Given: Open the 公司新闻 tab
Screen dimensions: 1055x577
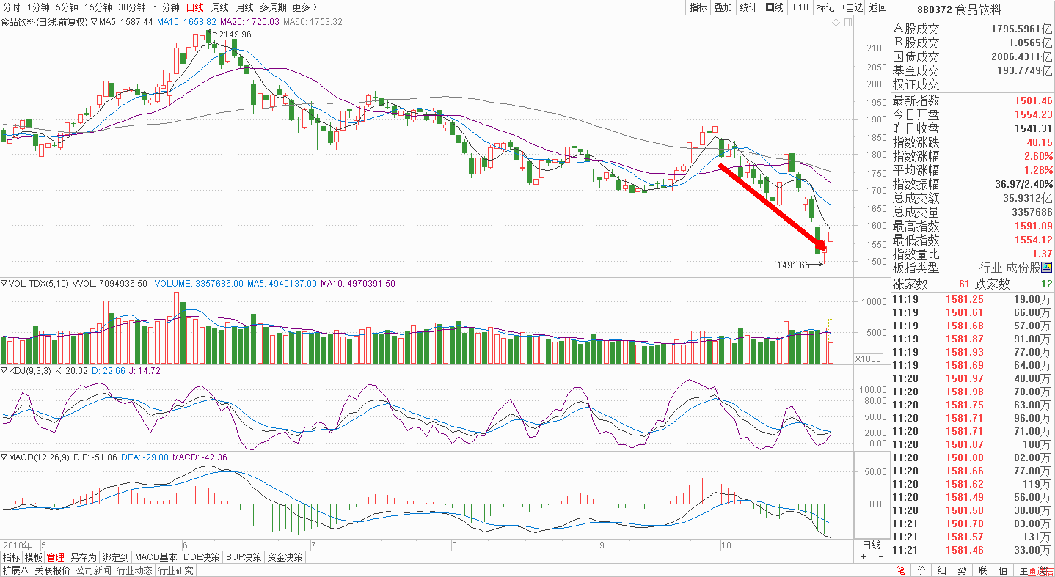Looking at the screenshot, I should 92,570.
